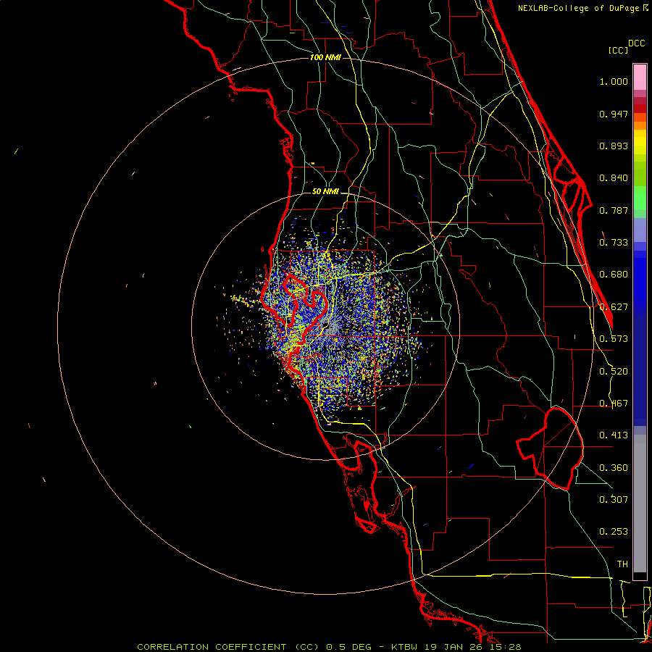Click the 0.467 scale value

[x=614, y=404]
